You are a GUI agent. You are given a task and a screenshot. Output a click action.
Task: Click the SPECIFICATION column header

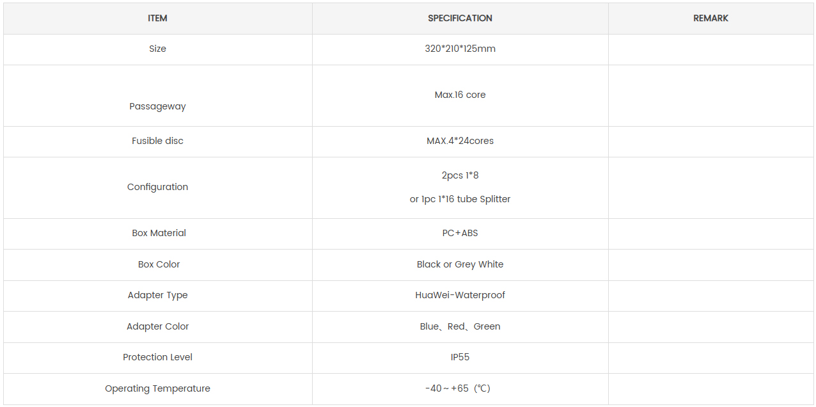point(460,18)
